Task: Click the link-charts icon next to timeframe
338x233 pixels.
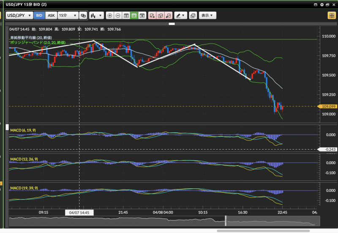Action: point(83,16)
